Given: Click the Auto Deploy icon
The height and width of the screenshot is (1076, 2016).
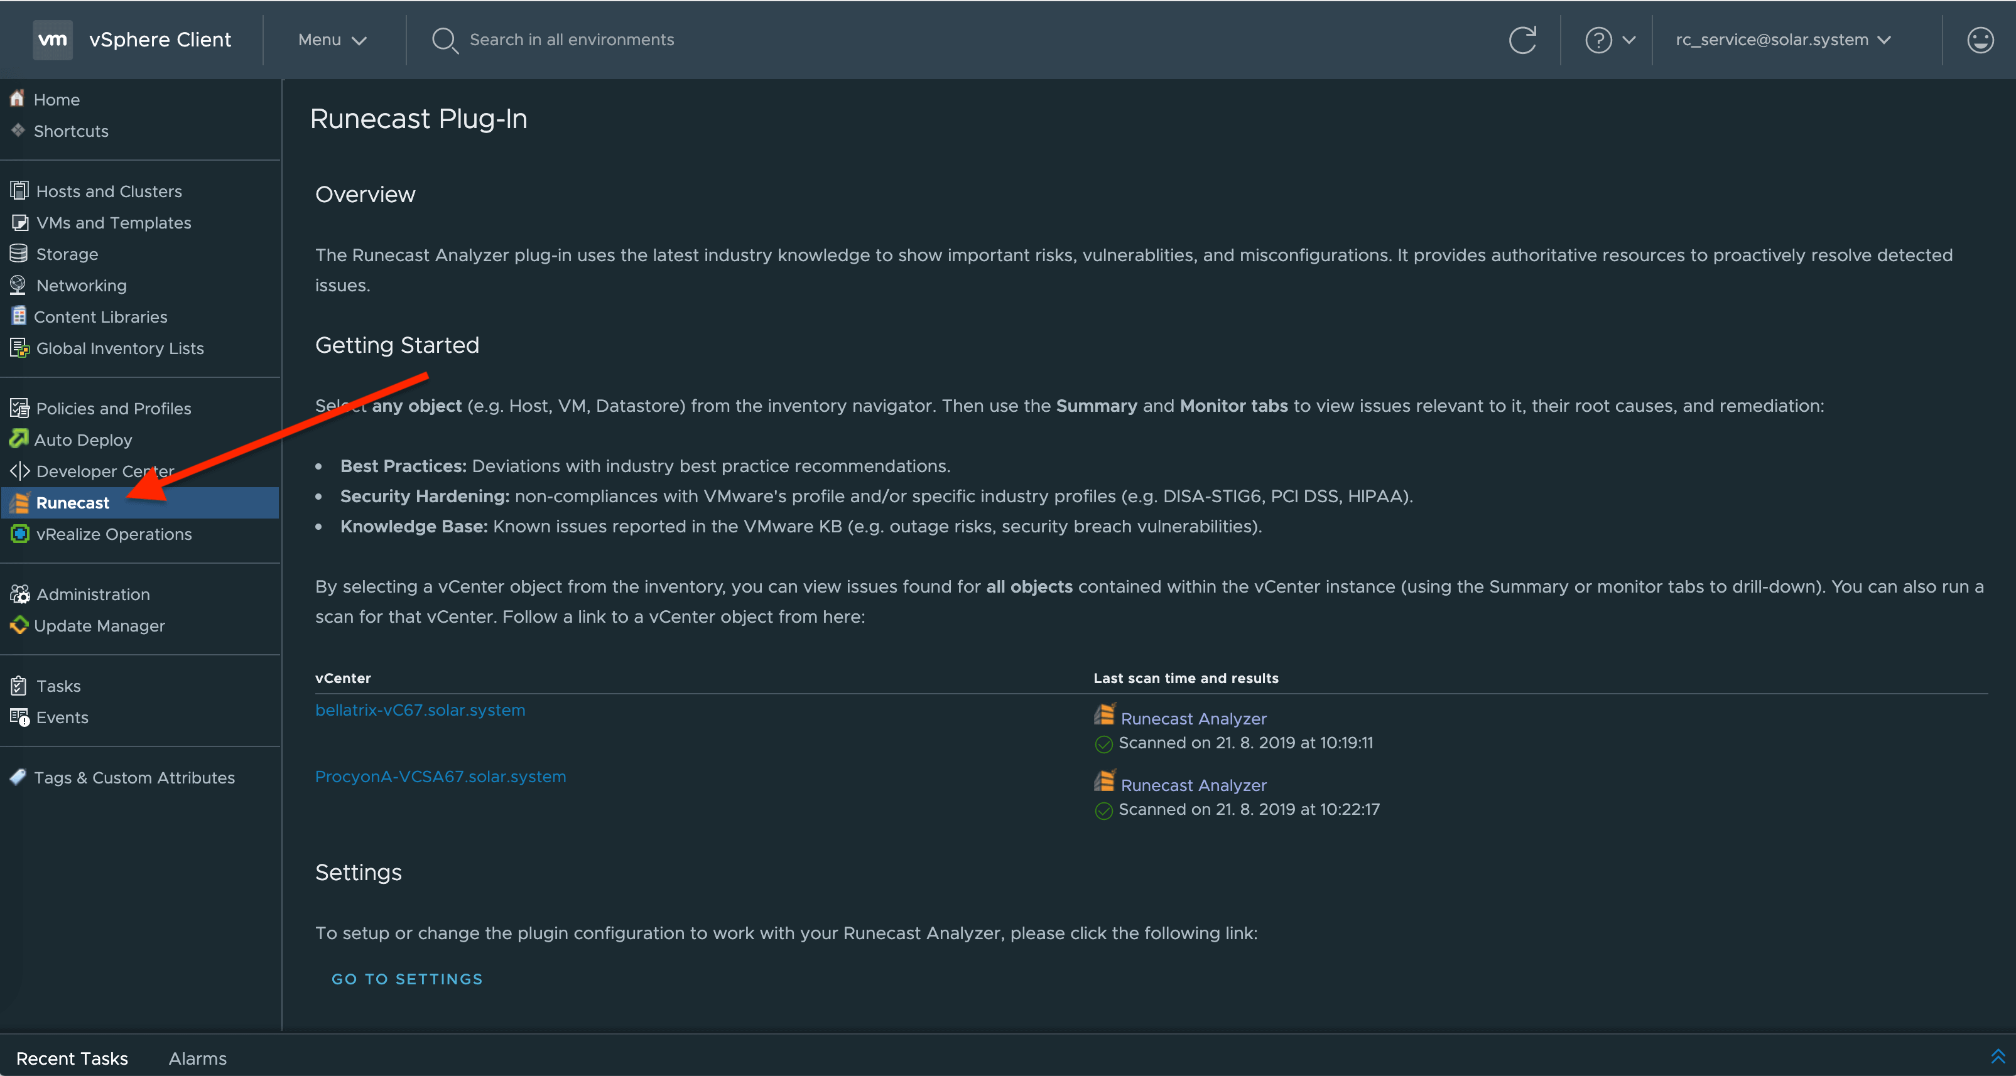Looking at the screenshot, I should coord(19,439).
